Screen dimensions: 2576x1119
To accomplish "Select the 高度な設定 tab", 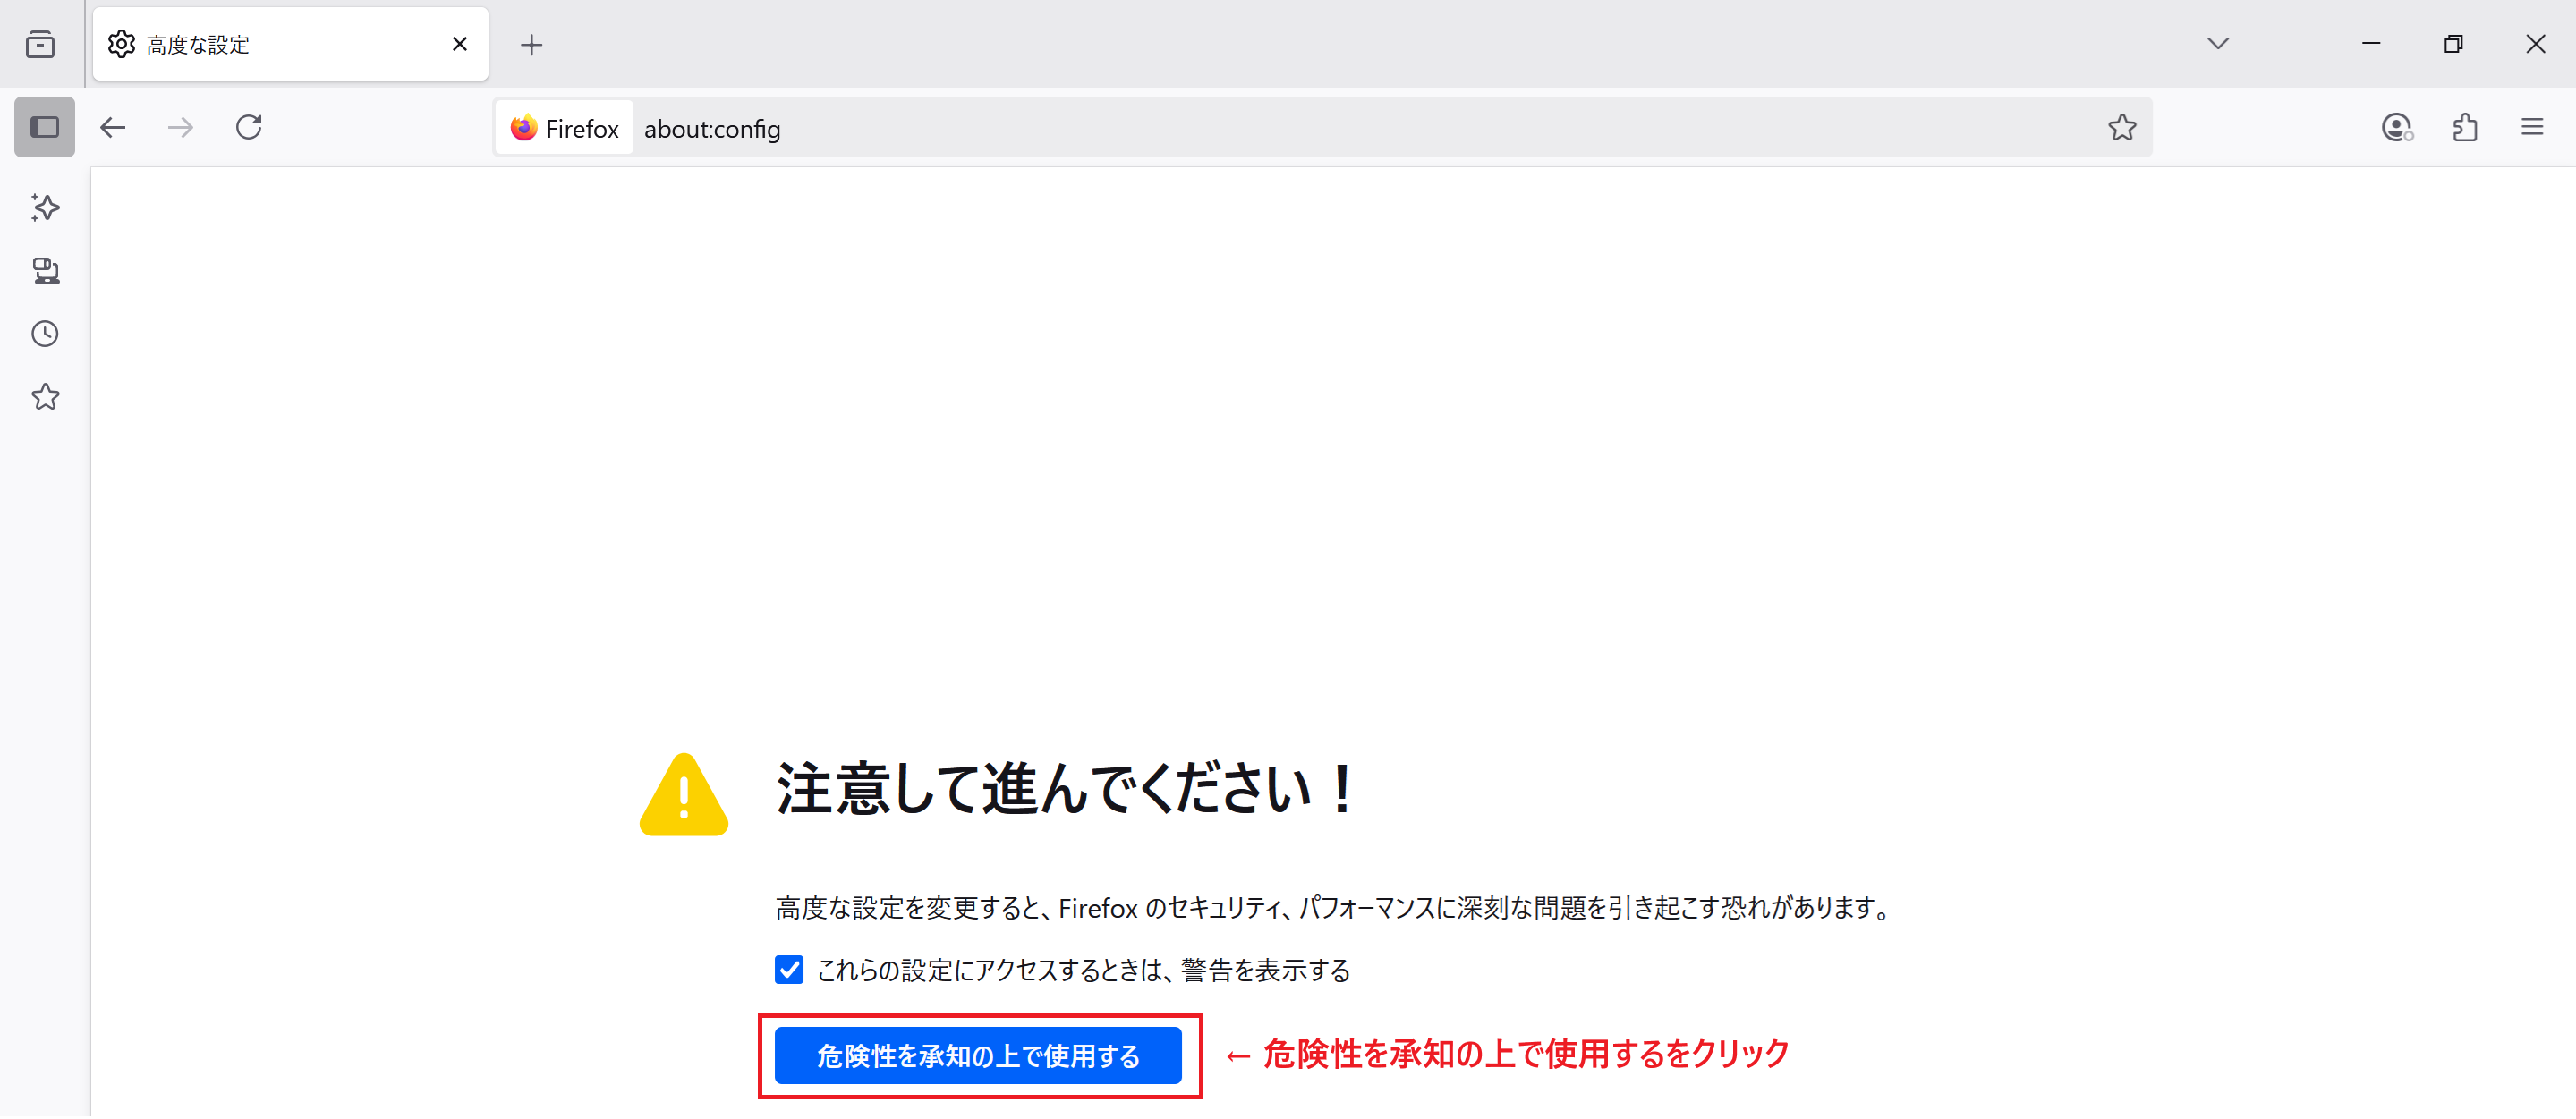I will pos(290,44).
